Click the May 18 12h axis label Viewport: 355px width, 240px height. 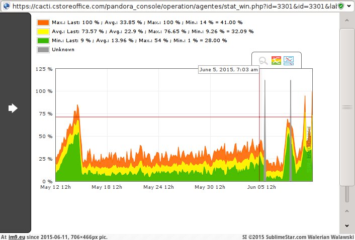tap(107, 187)
